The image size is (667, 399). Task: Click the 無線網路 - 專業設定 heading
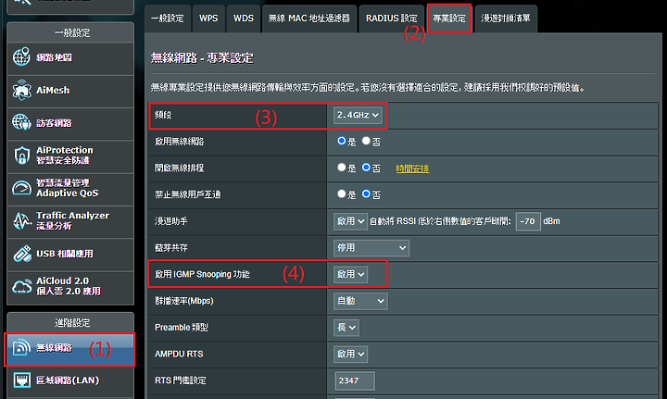pos(202,58)
